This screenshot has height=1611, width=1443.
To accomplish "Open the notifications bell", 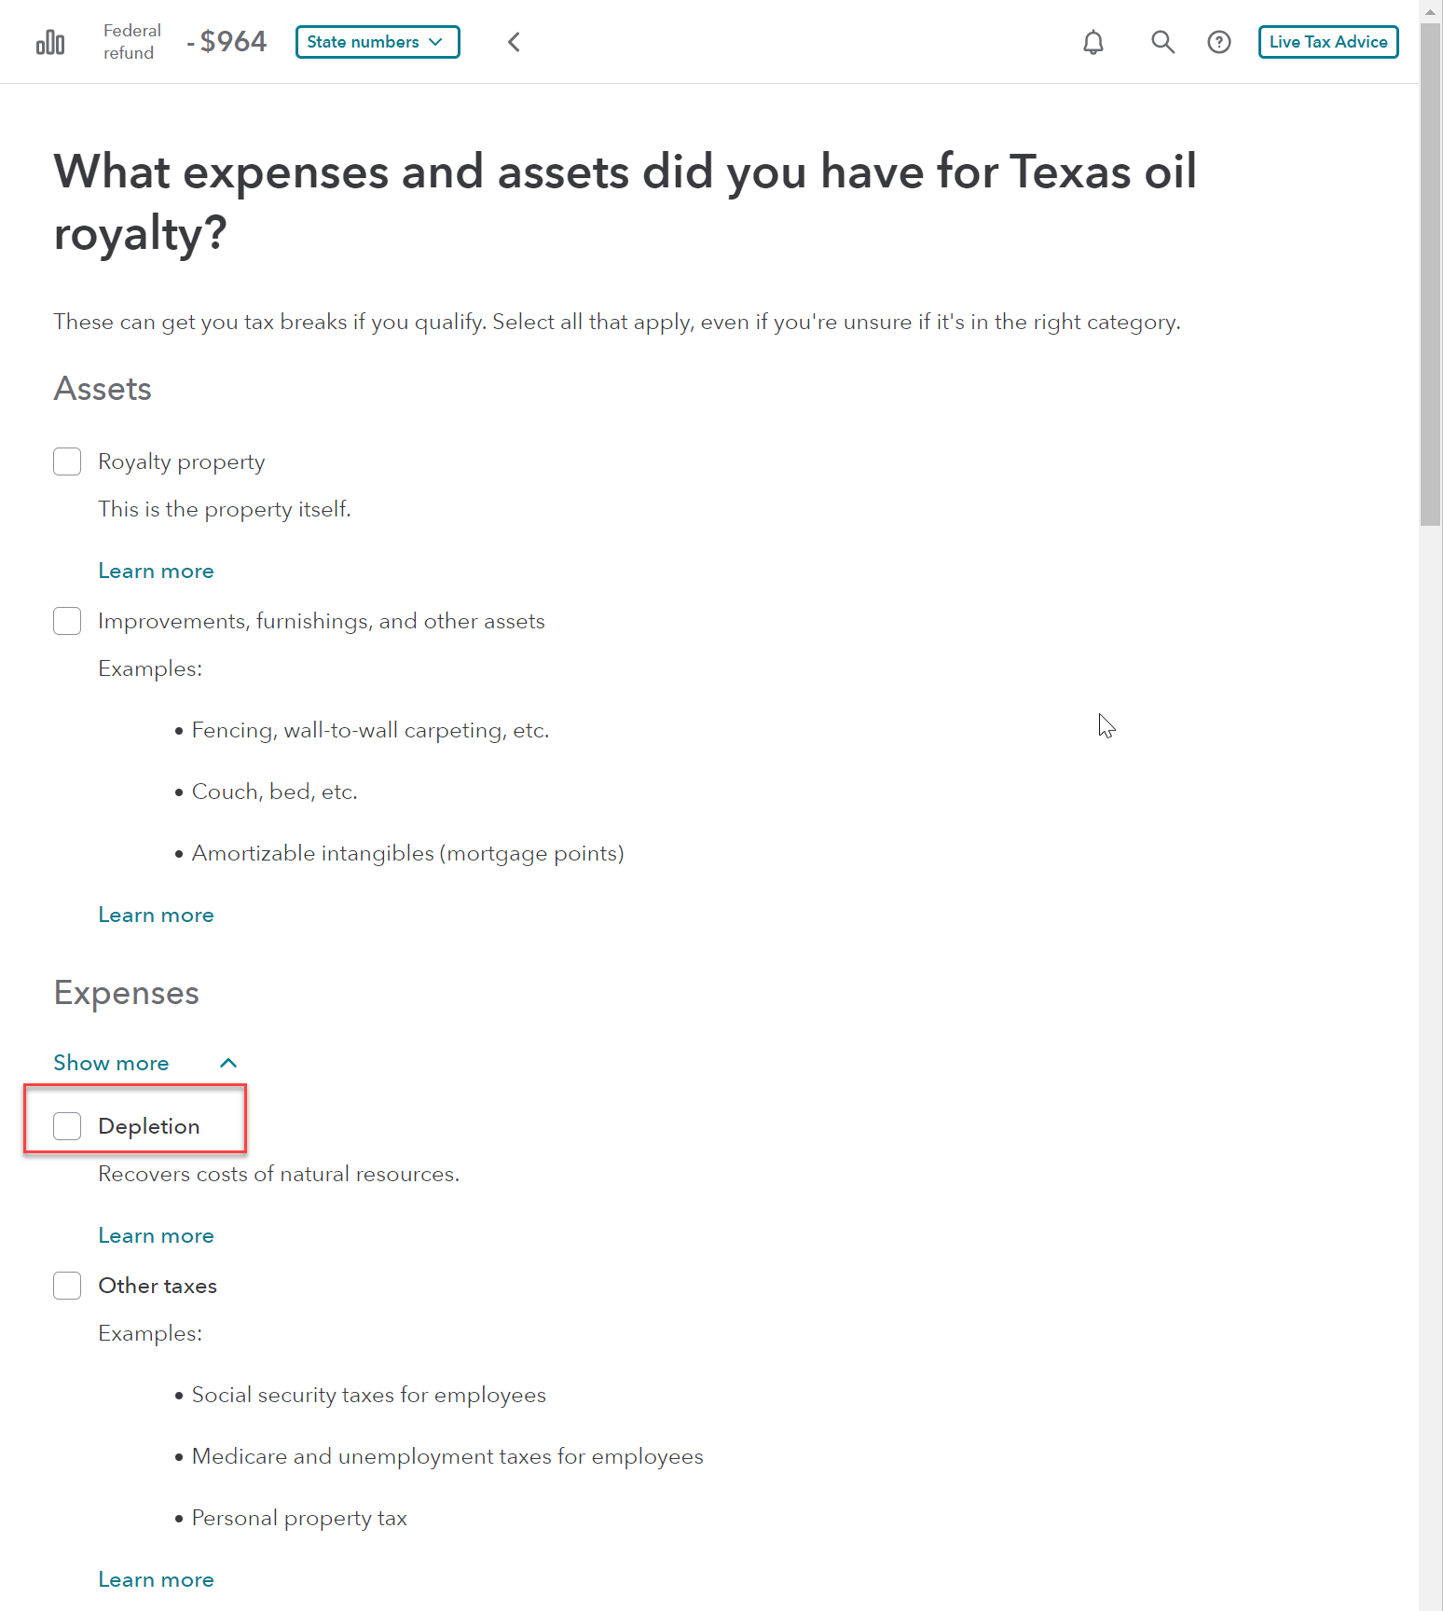I will (x=1093, y=42).
